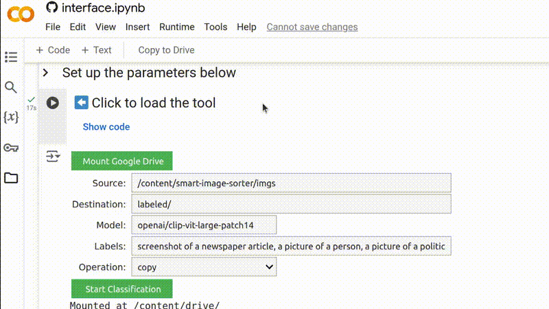
Task: Click the Source path input field
Action: [x=291, y=183]
